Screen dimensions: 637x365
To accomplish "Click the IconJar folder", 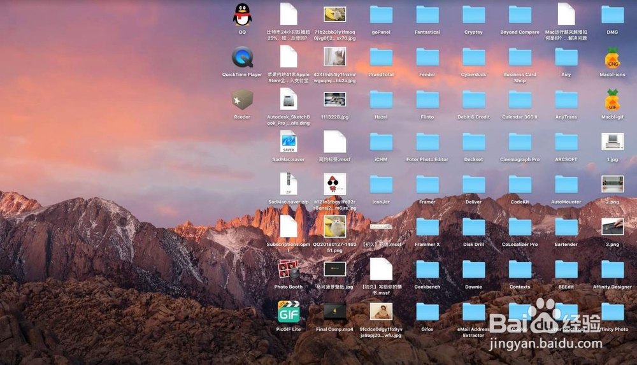I will point(381,185).
